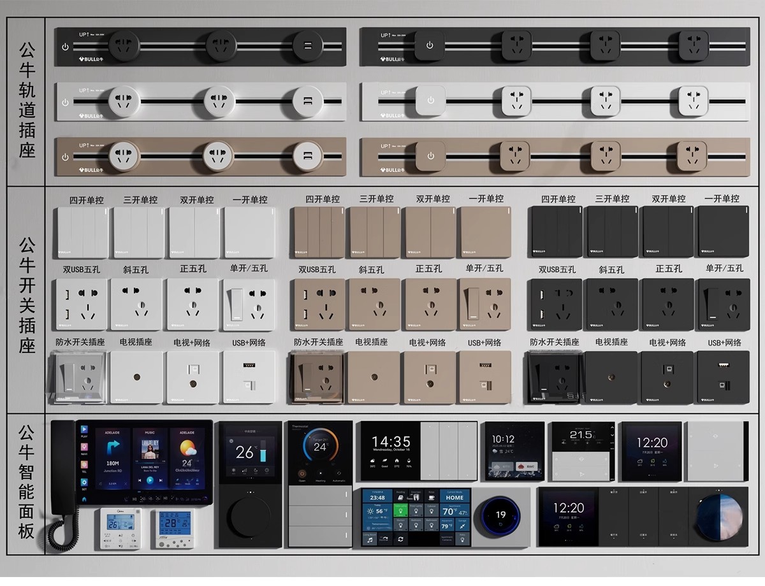Tap the 21.5 temperature readout on the gray panel
Image resolution: width=765 pixels, height=586 pixels.
[x=581, y=435]
